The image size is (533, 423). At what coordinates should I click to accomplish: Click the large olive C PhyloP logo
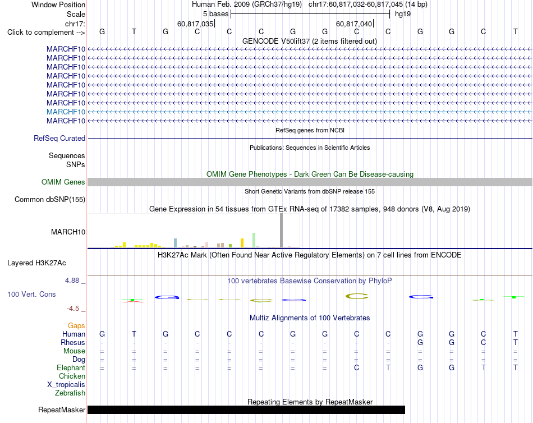357,296
